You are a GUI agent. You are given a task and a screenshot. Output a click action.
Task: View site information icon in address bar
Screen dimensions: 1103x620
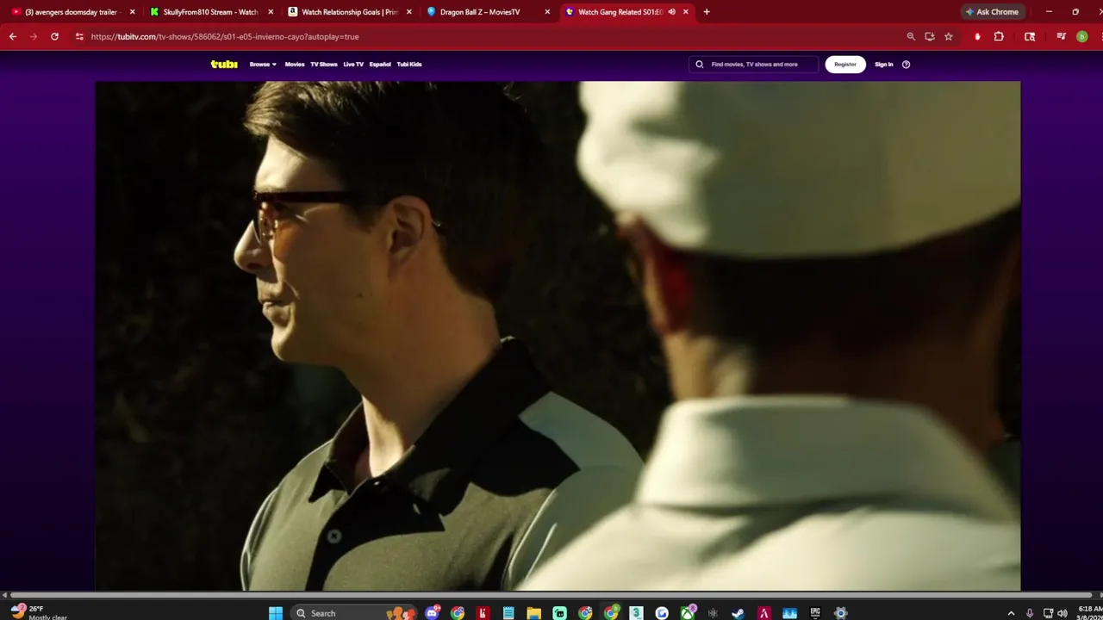79,37
